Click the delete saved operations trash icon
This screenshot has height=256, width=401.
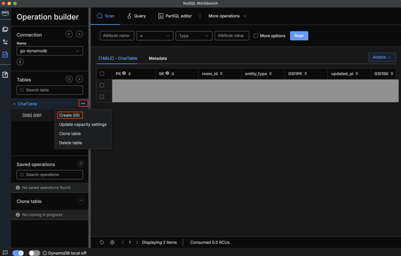click(80, 164)
